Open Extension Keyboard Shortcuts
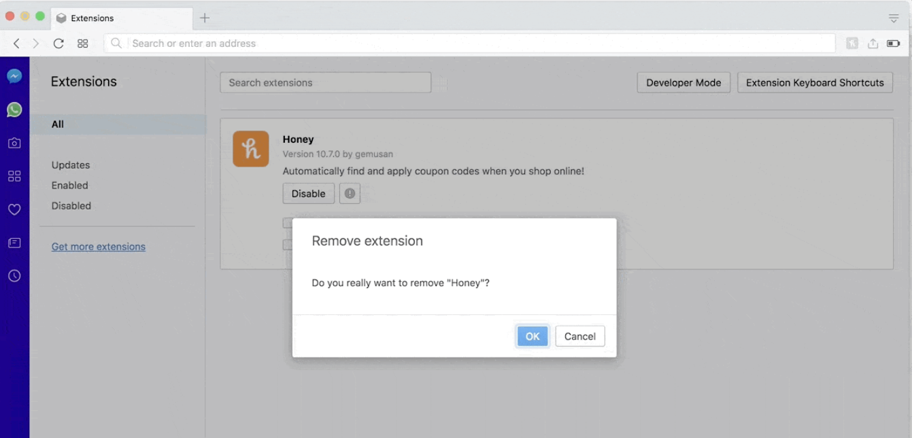The height and width of the screenshot is (438, 914). [815, 82]
